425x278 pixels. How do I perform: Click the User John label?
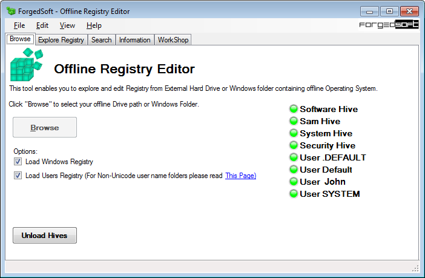coord(323,182)
